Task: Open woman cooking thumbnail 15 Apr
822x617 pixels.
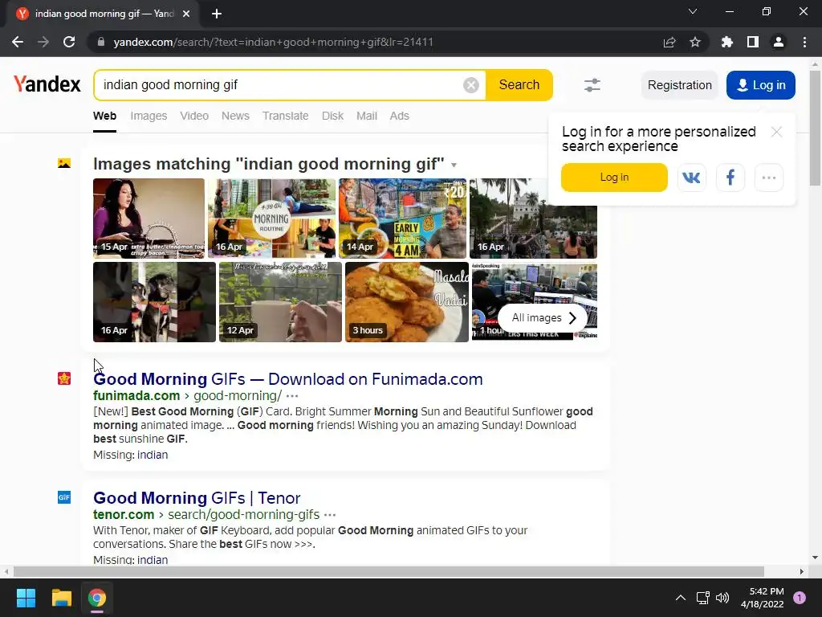Action: tap(149, 219)
